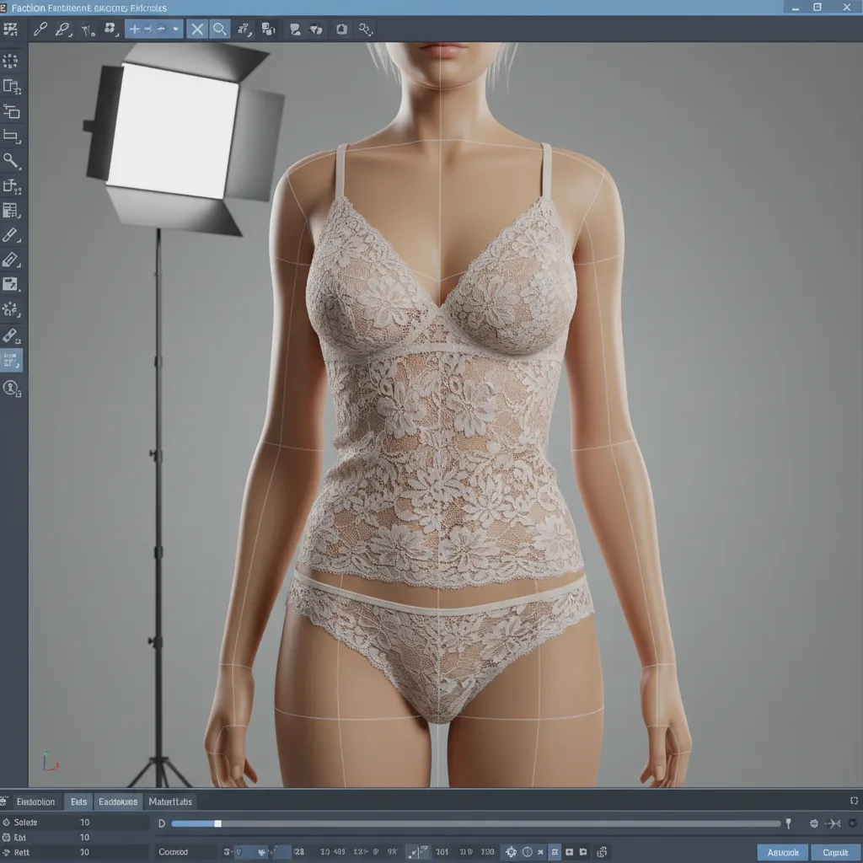Screen dimensions: 863x863
Task: Toggle the pin icon right of the timeline slider
Action: pyautogui.click(x=789, y=823)
